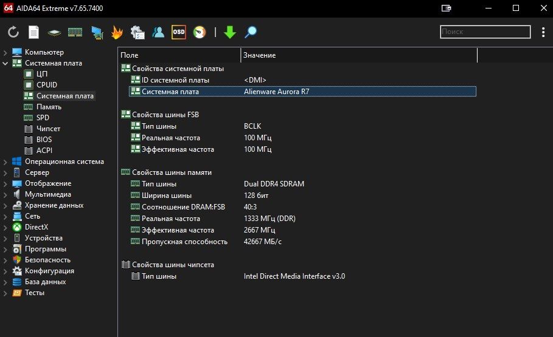
Task: Select CPUID in the sidebar tree
Action: (x=47, y=85)
